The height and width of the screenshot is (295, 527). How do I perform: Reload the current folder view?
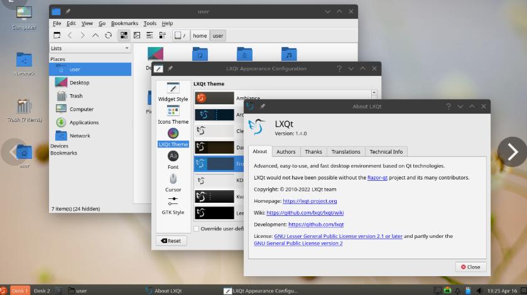click(108, 35)
